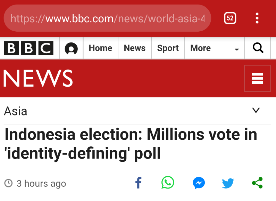Viewport: 276px width, 201px height.
Task: Expand the More navigation dropdown
Action: click(x=215, y=48)
